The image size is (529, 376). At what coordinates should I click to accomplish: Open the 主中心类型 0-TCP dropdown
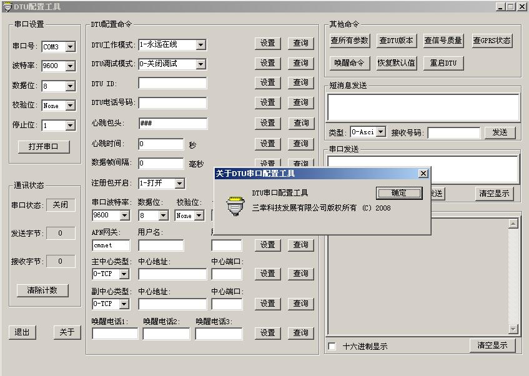(124, 274)
